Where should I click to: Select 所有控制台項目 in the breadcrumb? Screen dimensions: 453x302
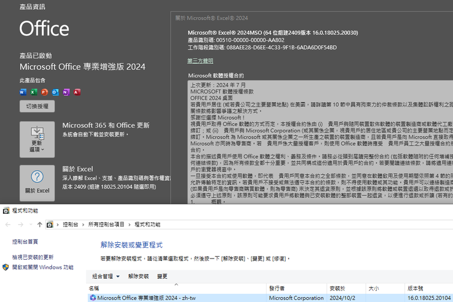pyautogui.click(x=106, y=225)
